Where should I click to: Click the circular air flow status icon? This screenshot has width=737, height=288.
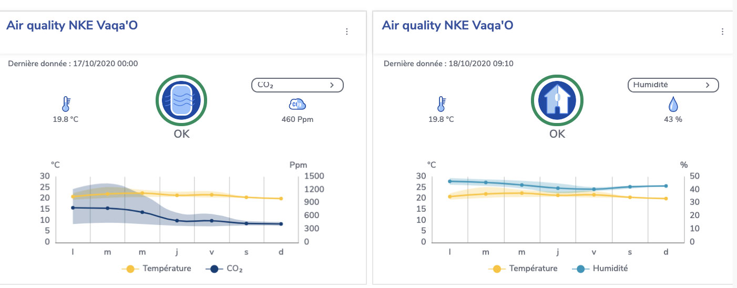(x=181, y=100)
